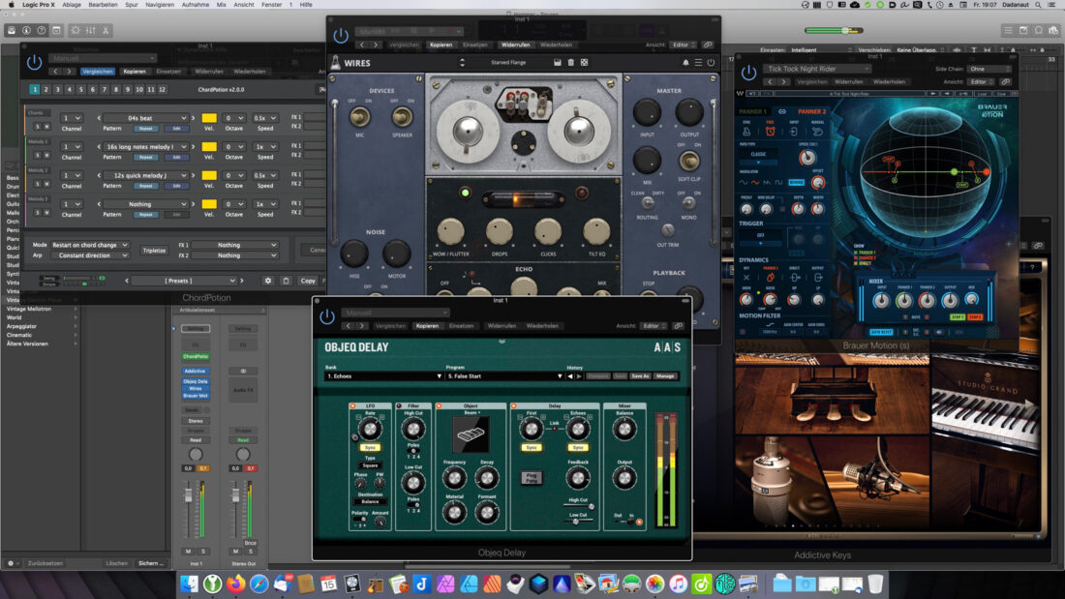Click Kopieren in the Wires header
The height and width of the screenshot is (599, 1065).
click(x=441, y=45)
